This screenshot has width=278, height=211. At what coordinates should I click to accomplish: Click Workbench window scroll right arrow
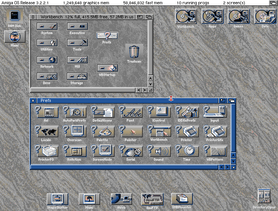pos(144,90)
